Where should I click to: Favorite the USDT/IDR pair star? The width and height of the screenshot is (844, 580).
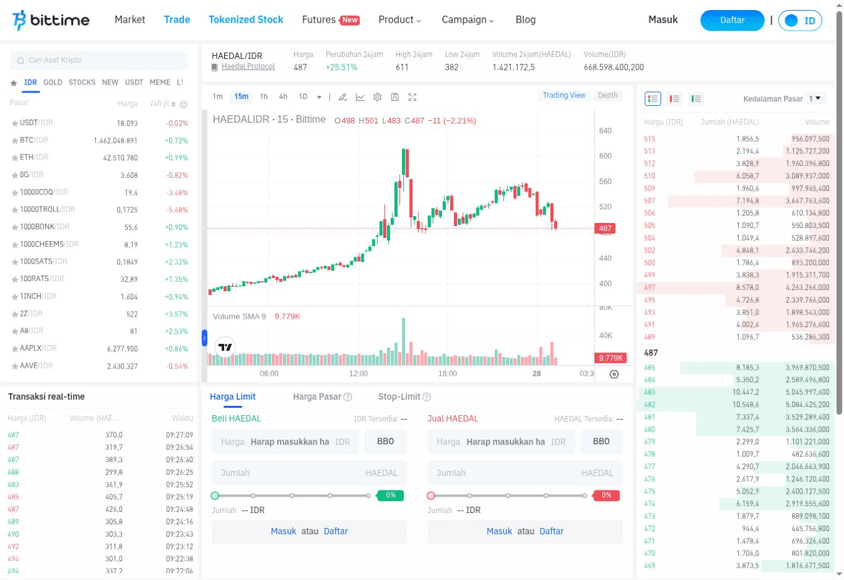coord(14,123)
